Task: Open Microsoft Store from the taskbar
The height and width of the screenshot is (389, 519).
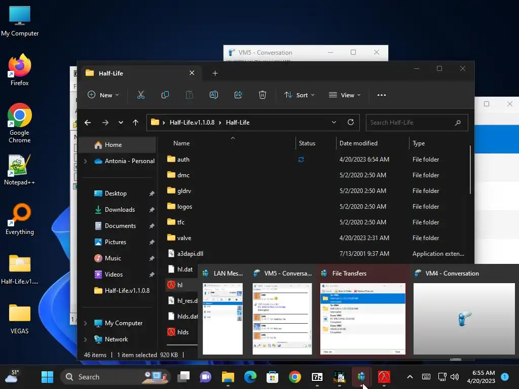Action: 272,377
